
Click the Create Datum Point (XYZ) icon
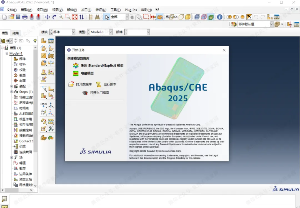point(44,105)
